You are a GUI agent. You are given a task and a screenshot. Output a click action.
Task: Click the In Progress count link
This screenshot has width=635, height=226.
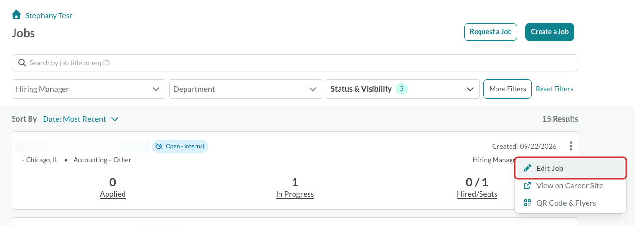(295, 194)
